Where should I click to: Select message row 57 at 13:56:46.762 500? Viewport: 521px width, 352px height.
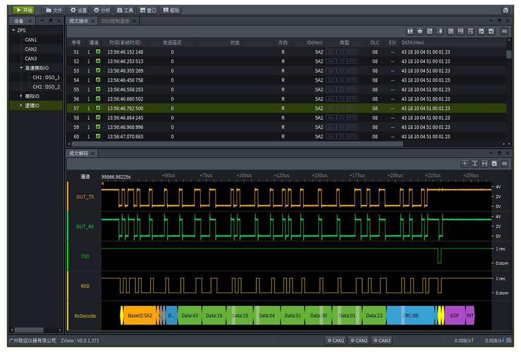point(287,108)
